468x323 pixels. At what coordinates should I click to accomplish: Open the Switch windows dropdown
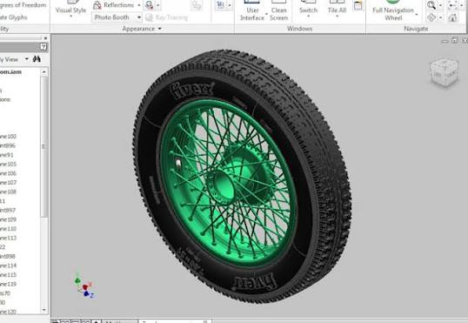coord(308,10)
